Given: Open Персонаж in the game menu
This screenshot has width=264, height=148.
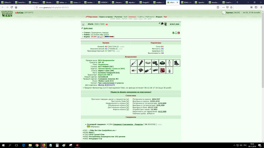Looking at the screenshot, I should [93, 17].
